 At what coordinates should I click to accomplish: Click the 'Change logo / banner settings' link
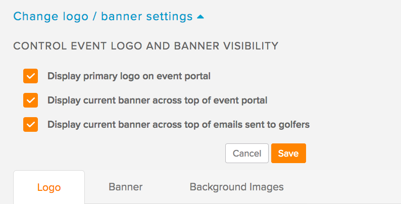pos(103,16)
